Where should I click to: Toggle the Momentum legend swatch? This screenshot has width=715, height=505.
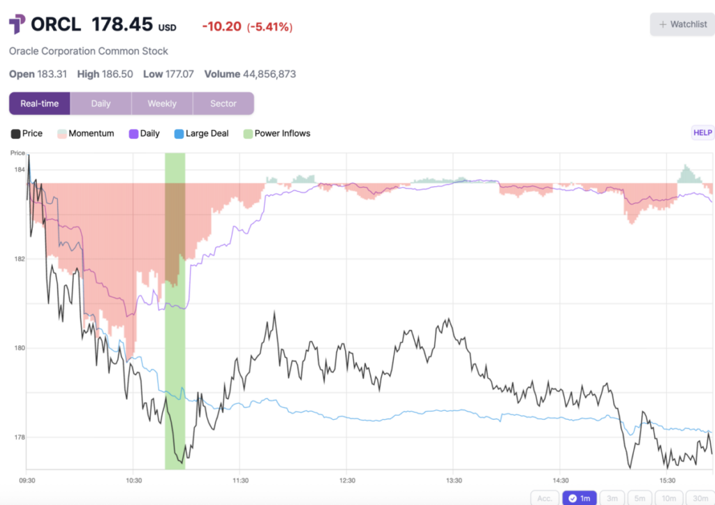point(61,133)
